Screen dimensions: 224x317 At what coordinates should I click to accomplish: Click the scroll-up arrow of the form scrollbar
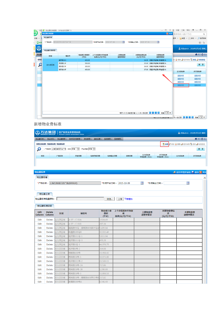[205, 178]
